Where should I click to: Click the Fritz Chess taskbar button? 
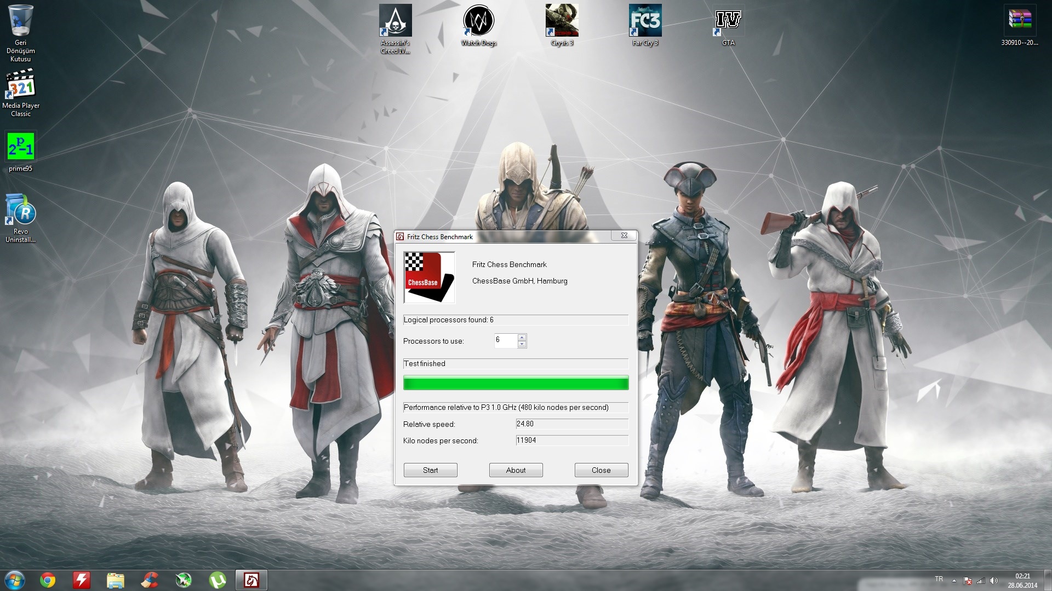tap(251, 580)
